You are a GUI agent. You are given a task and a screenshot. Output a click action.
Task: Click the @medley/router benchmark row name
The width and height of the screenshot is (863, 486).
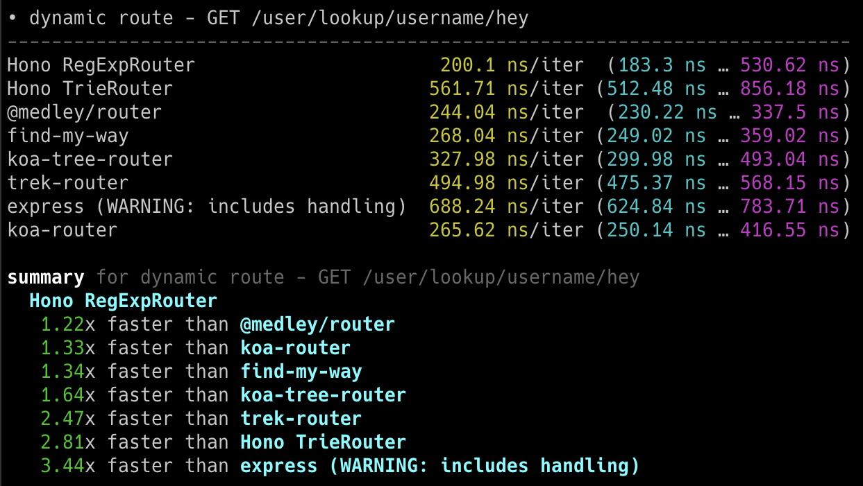(84, 112)
